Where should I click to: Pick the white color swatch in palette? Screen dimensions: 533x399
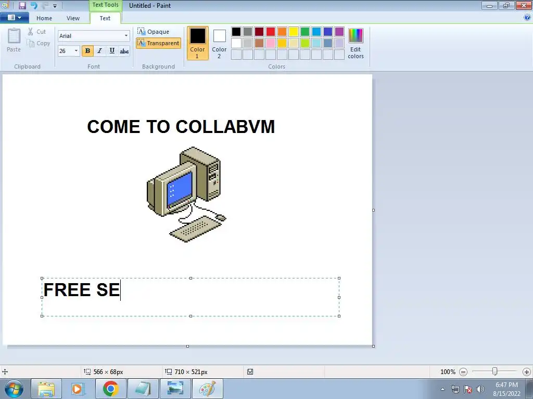pyautogui.click(x=236, y=43)
